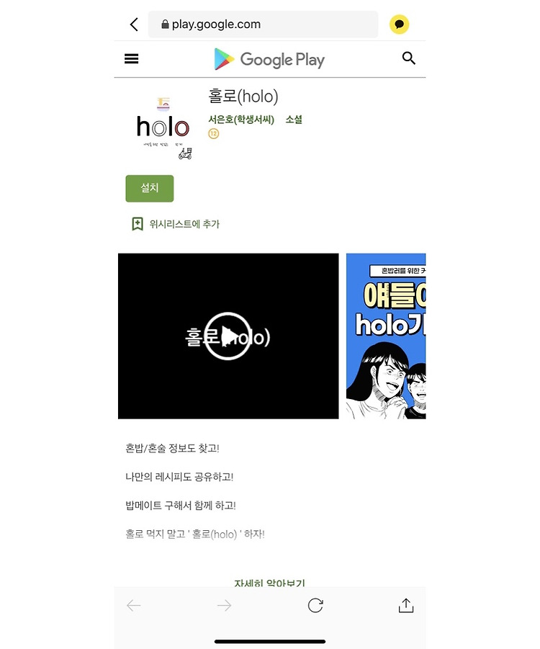Viewport: 540px width, 649px height.
Task: Install the app with the 설치 button
Action: click(150, 188)
